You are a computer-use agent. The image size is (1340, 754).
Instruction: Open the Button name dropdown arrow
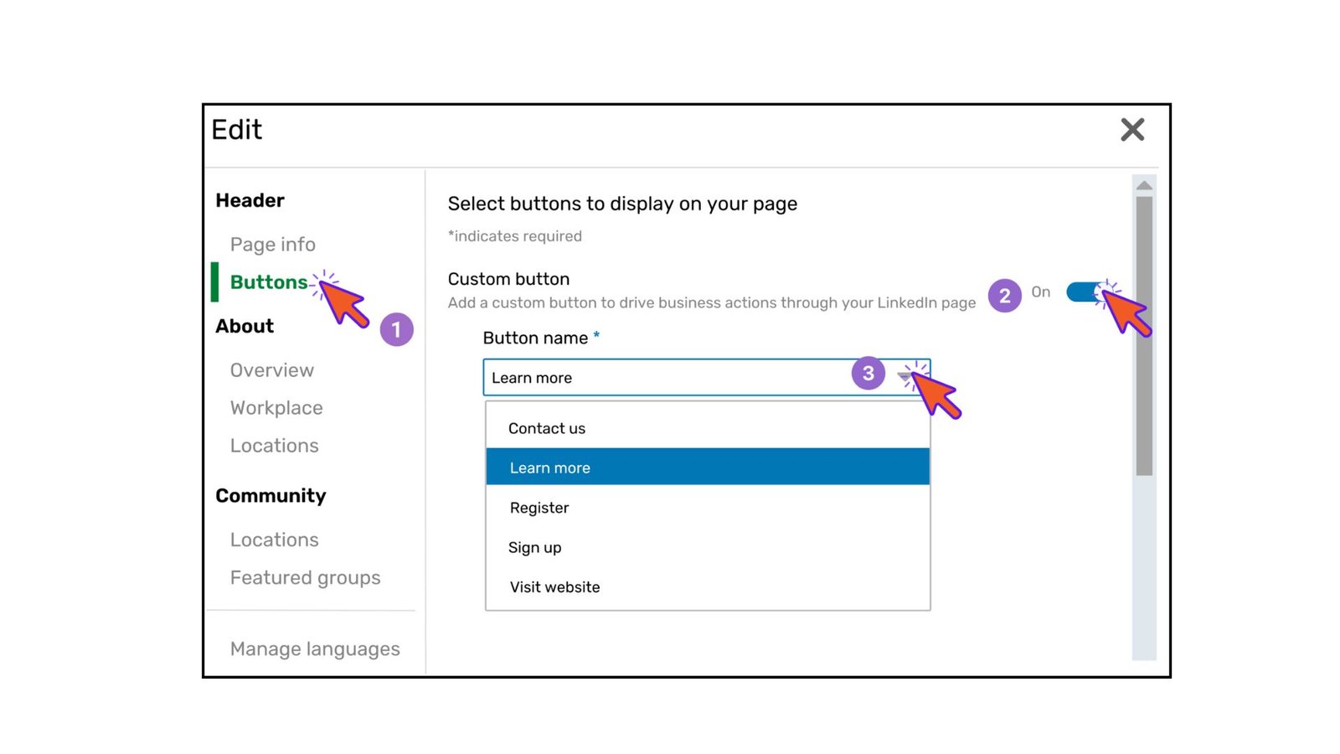[x=906, y=377]
